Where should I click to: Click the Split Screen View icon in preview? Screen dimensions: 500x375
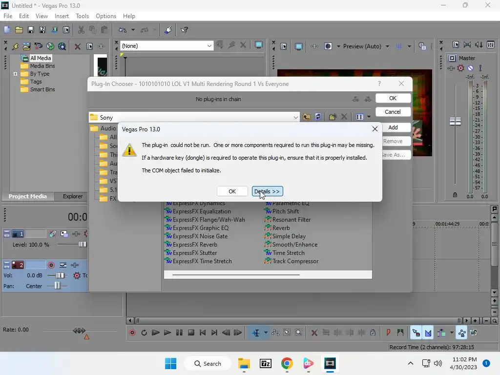(x=328, y=46)
